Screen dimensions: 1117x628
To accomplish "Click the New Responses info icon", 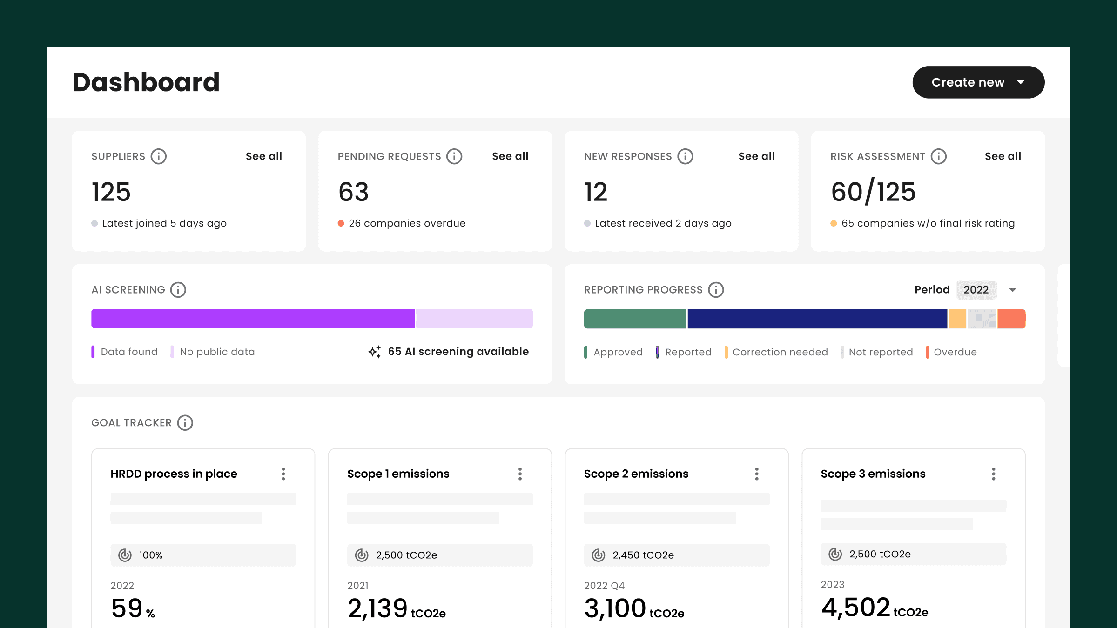I will [685, 156].
